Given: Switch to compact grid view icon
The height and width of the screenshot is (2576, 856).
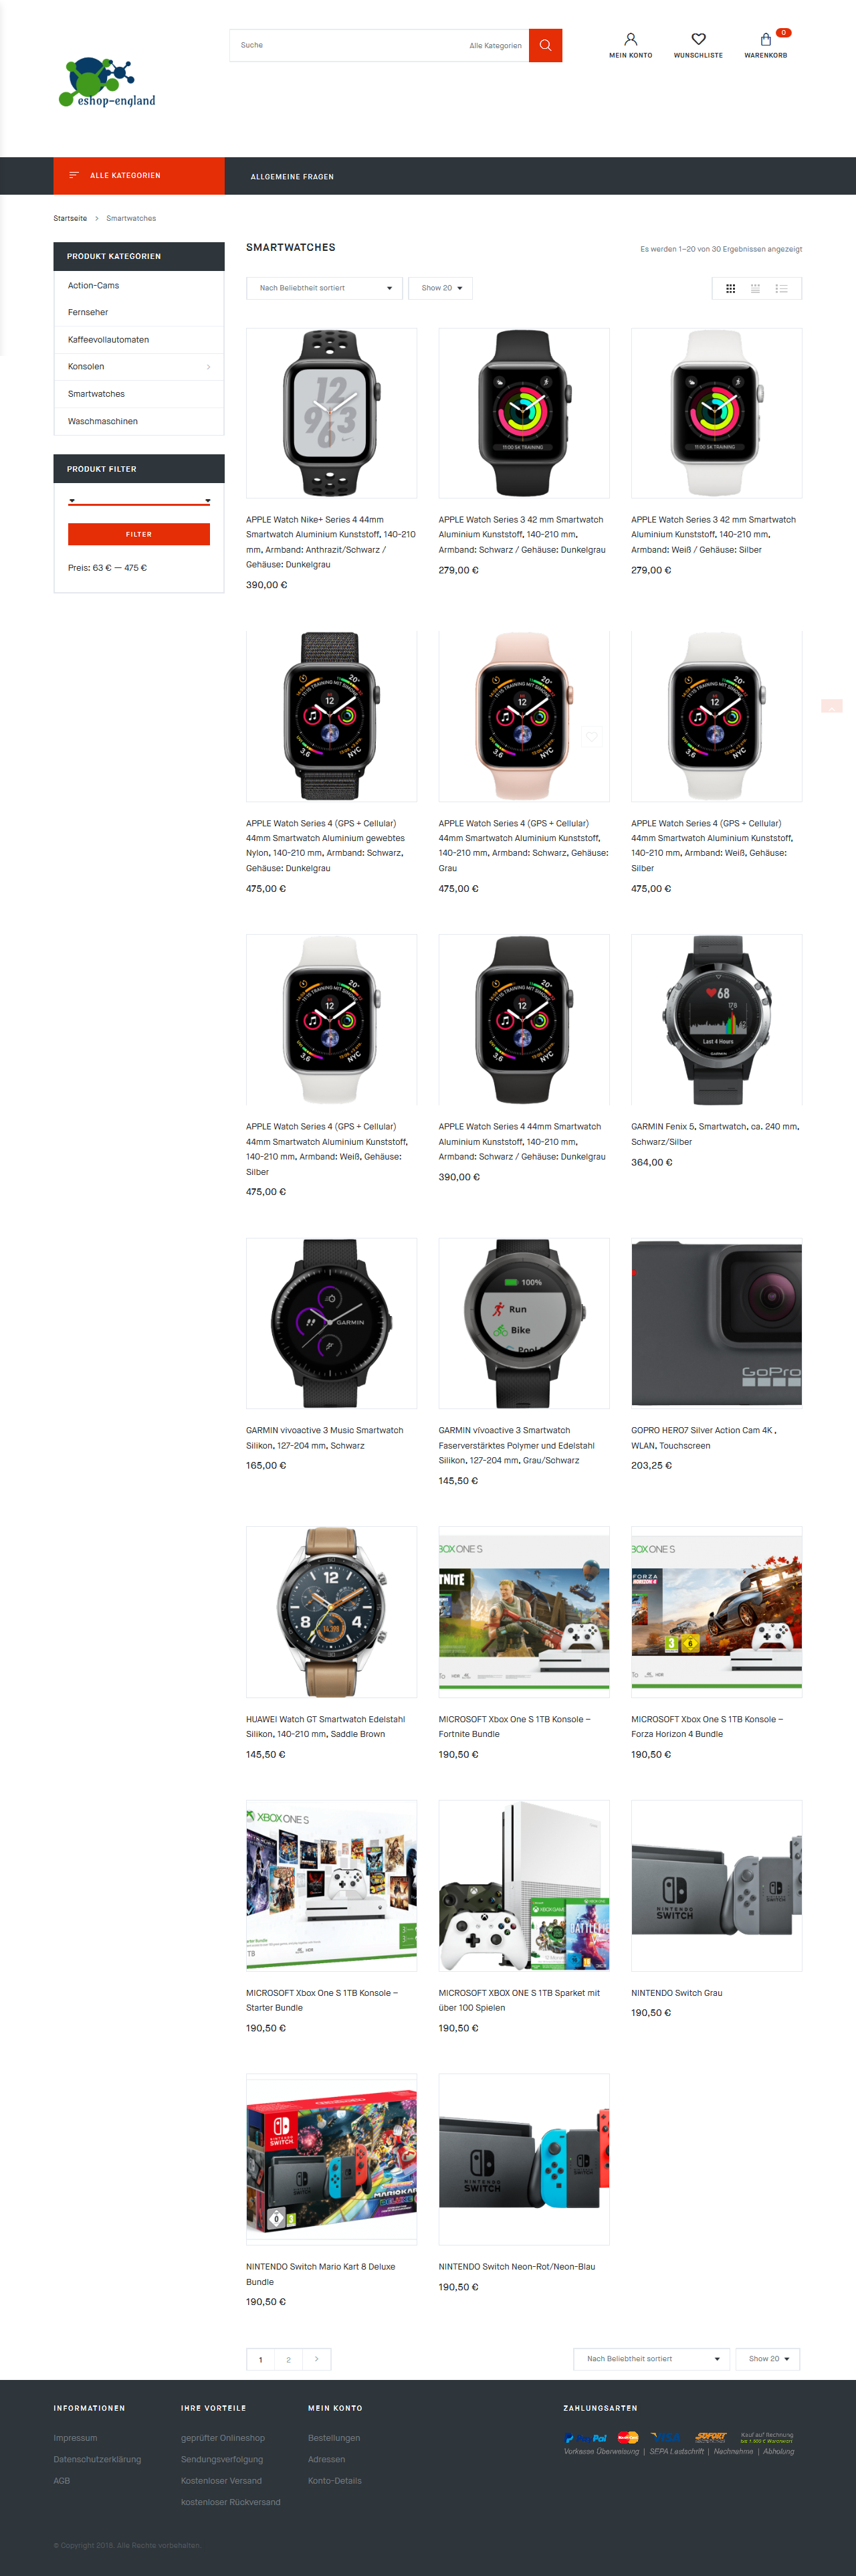Looking at the screenshot, I should pyautogui.click(x=756, y=288).
